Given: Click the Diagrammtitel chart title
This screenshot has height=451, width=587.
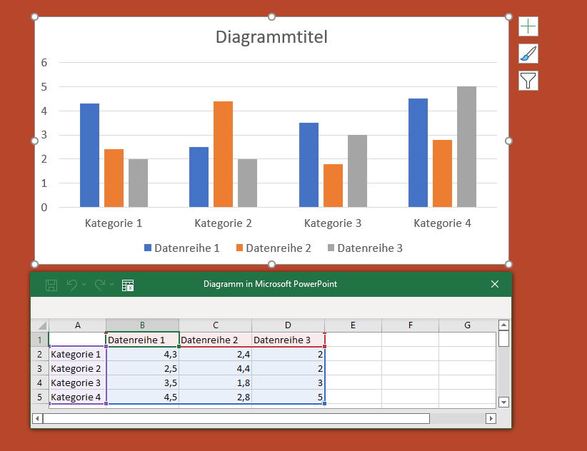Looking at the screenshot, I should tap(271, 37).
